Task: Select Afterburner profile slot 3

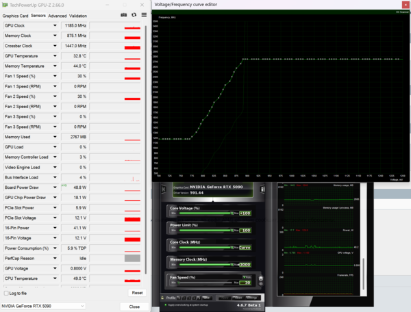Action: [189, 298]
